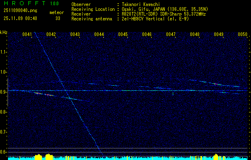251x160 pixels.
Task: Click the date stamp 25.11.09 00:40
Action: coord(20,18)
